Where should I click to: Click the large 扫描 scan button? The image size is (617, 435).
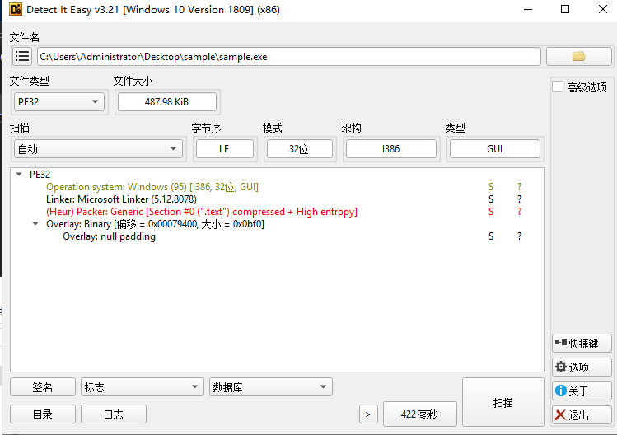coord(502,402)
